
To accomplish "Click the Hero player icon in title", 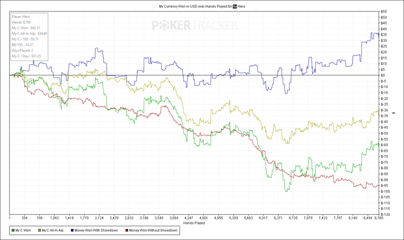I will (234, 6).
